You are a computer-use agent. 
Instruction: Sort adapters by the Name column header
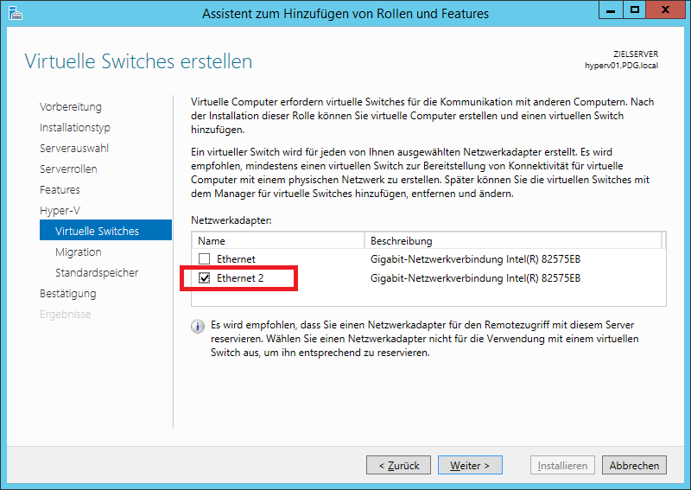tap(278, 240)
